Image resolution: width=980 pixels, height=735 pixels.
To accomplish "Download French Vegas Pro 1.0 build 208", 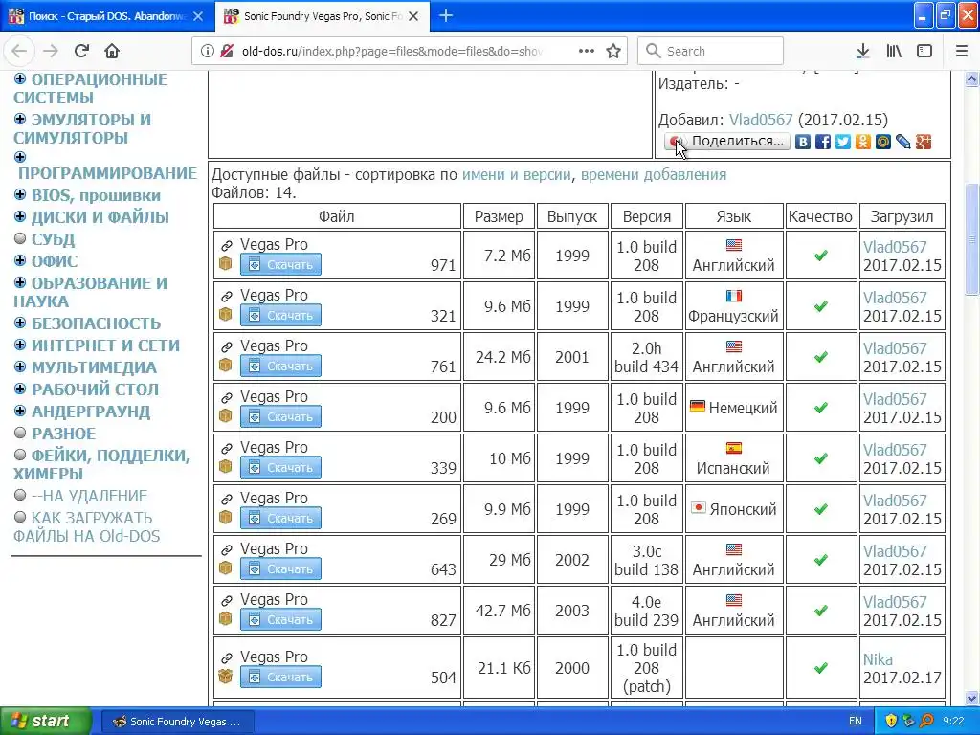I will point(280,316).
